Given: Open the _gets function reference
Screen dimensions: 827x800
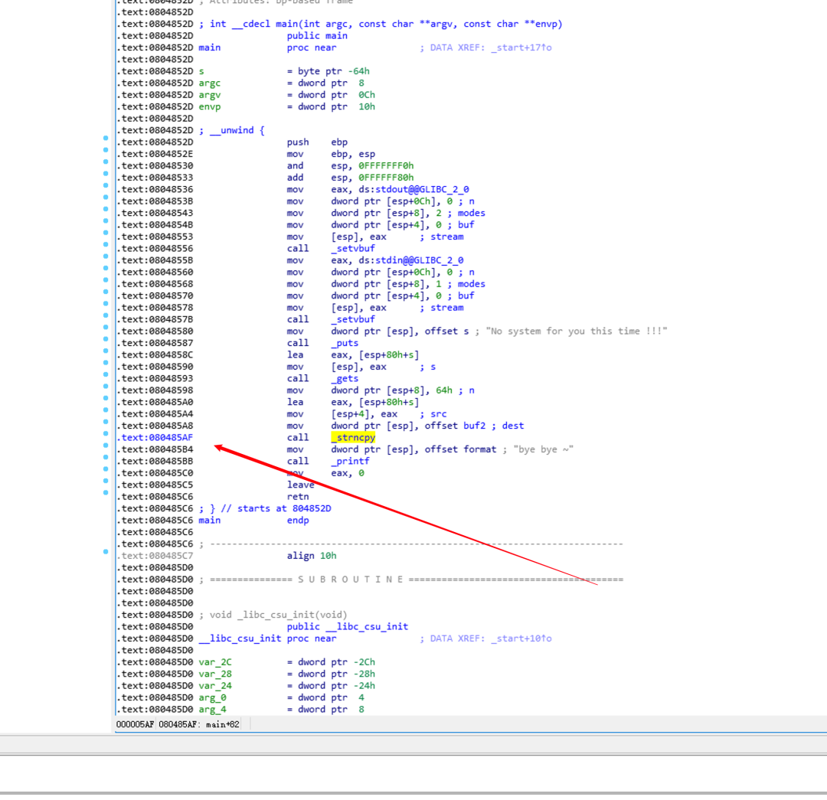Looking at the screenshot, I should click(345, 378).
